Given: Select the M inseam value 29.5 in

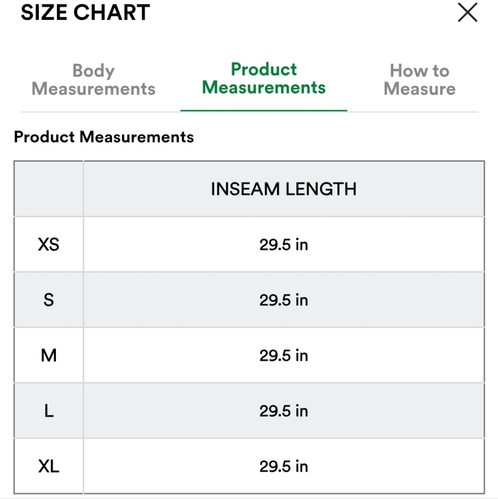Looking at the screenshot, I should tap(284, 355).
